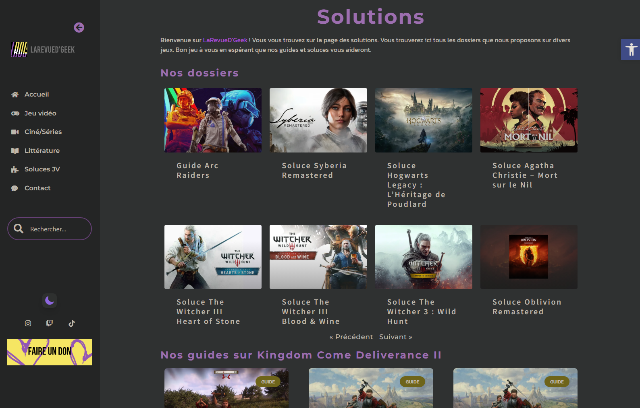640x408 pixels.
Task: Open the Ciné/Séries section
Action: pos(43,132)
